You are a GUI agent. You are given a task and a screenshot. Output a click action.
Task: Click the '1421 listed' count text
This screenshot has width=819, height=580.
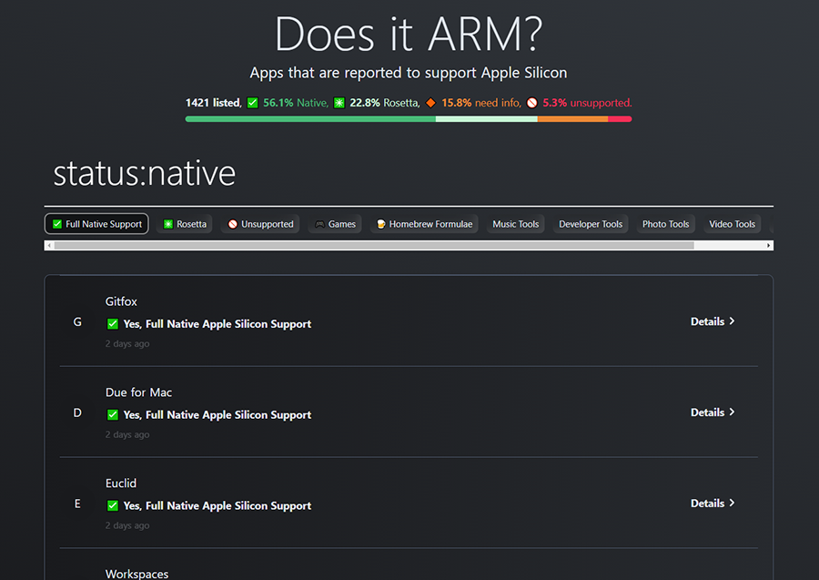coord(213,103)
